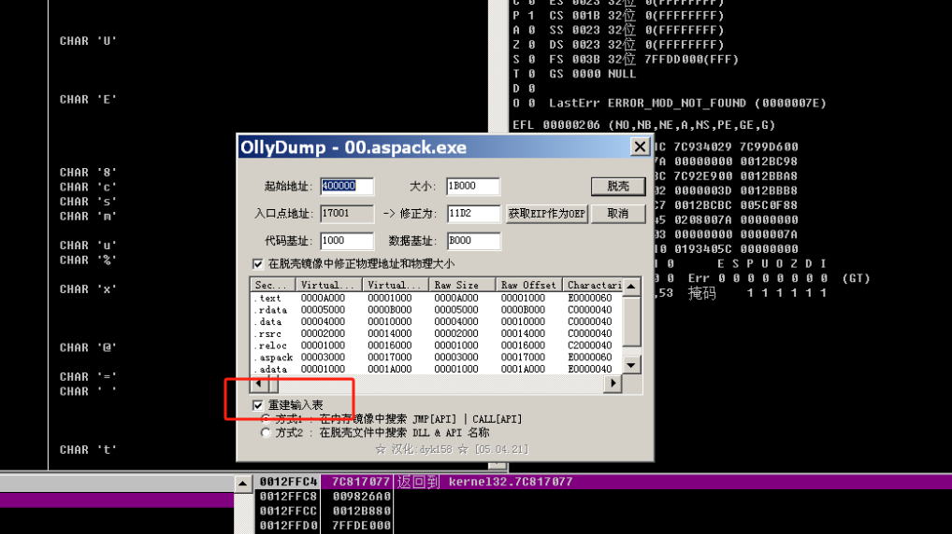Screen dimensions: 952x534
Task: Select stack row 0012FFD0
Action: (x=601, y=526)
